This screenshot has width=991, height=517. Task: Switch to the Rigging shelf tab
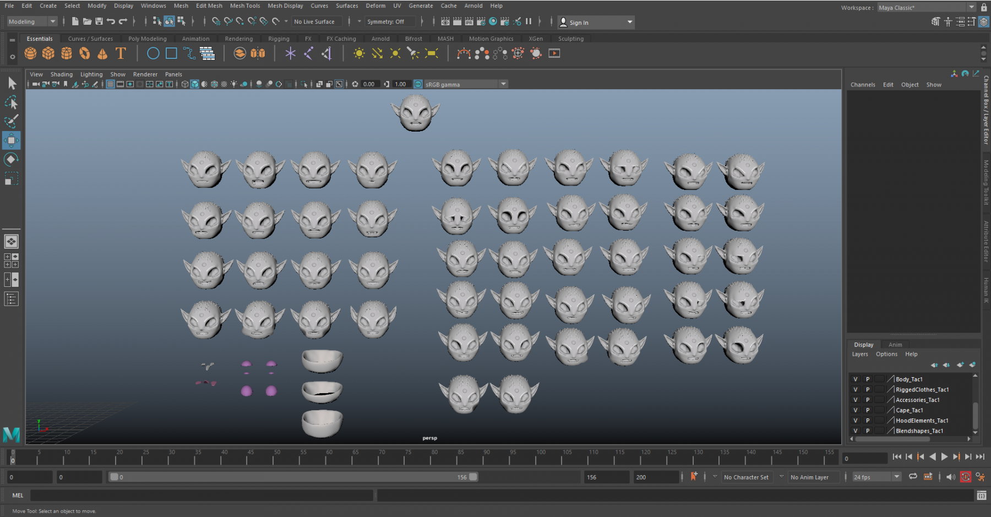coord(279,39)
